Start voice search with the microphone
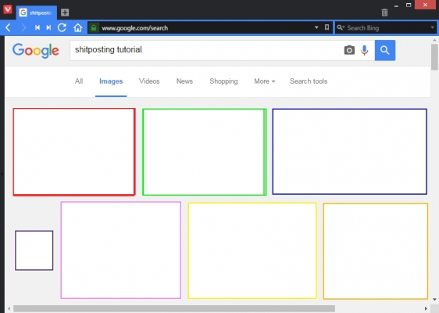The width and height of the screenshot is (439, 313). pos(364,50)
